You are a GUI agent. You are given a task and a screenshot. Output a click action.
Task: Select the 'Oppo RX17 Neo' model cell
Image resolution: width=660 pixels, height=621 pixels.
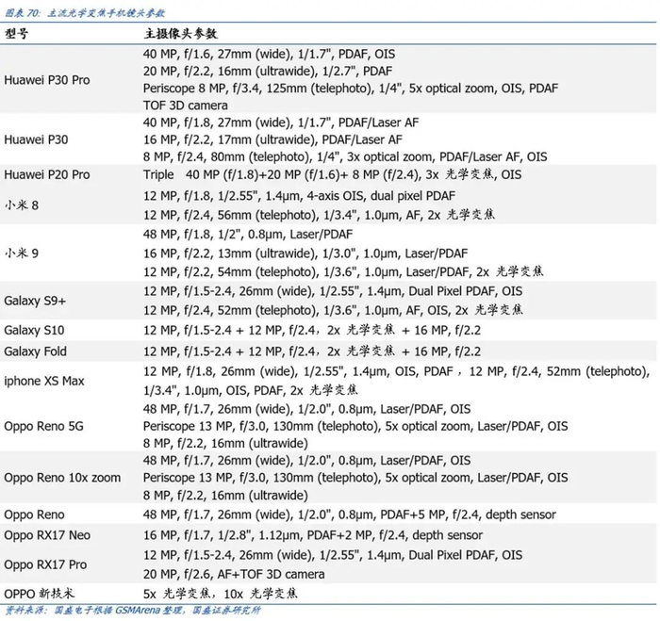[47, 535]
